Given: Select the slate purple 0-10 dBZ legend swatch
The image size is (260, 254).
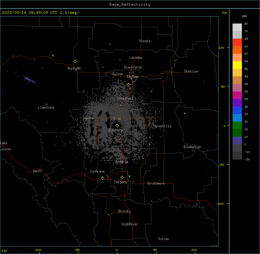Looking at the screenshot, I should click(x=237, y=141).
